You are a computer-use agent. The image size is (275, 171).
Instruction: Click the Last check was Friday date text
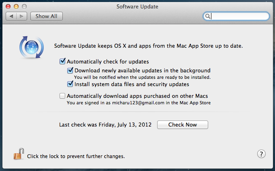click(x=105, y=125)
